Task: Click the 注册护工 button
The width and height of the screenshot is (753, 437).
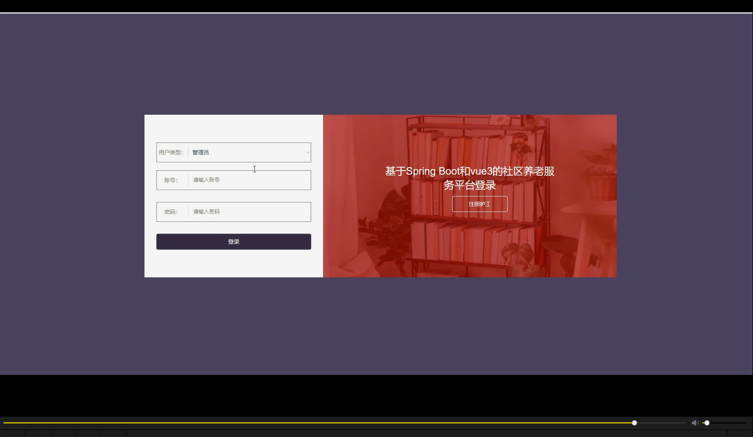Action: pyautogui.click(x=480, y=204)
